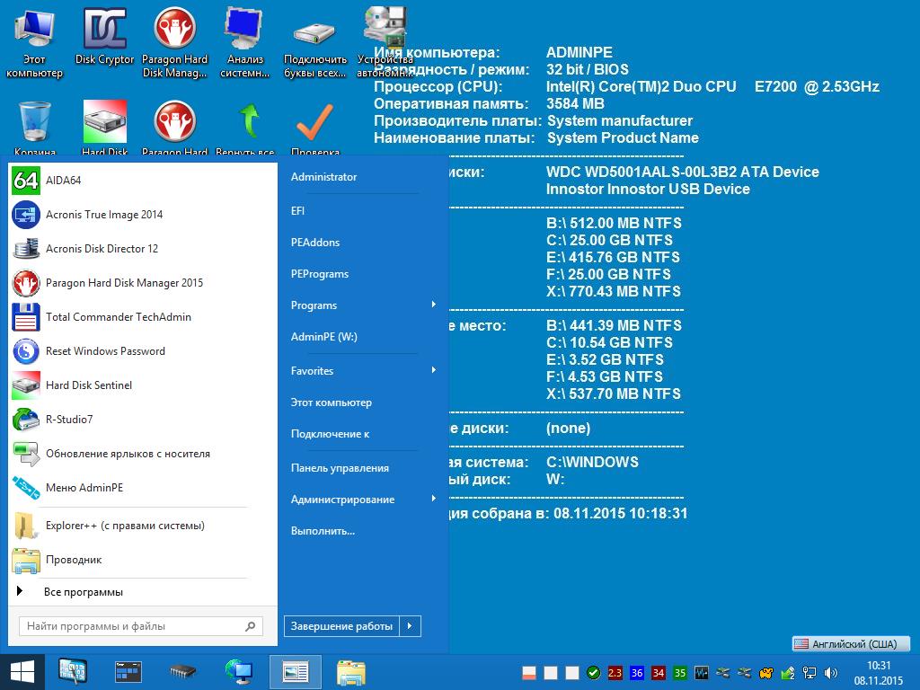Viewport: 920px width, 690px height.
Task: Open Disk Cryptor desktop shortcut
Action: coord(104,36)
